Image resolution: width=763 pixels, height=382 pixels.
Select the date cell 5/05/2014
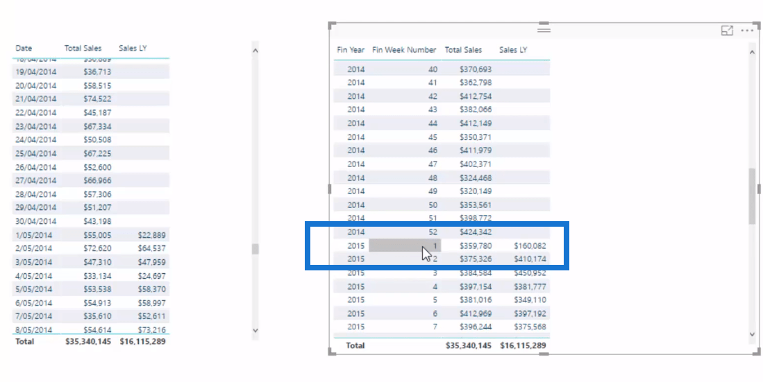33,288
